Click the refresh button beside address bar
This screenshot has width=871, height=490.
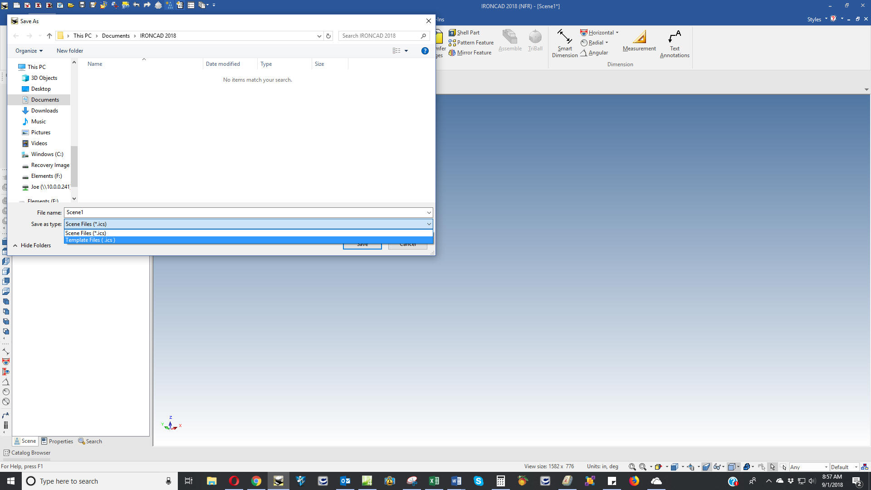coord(328,36)
